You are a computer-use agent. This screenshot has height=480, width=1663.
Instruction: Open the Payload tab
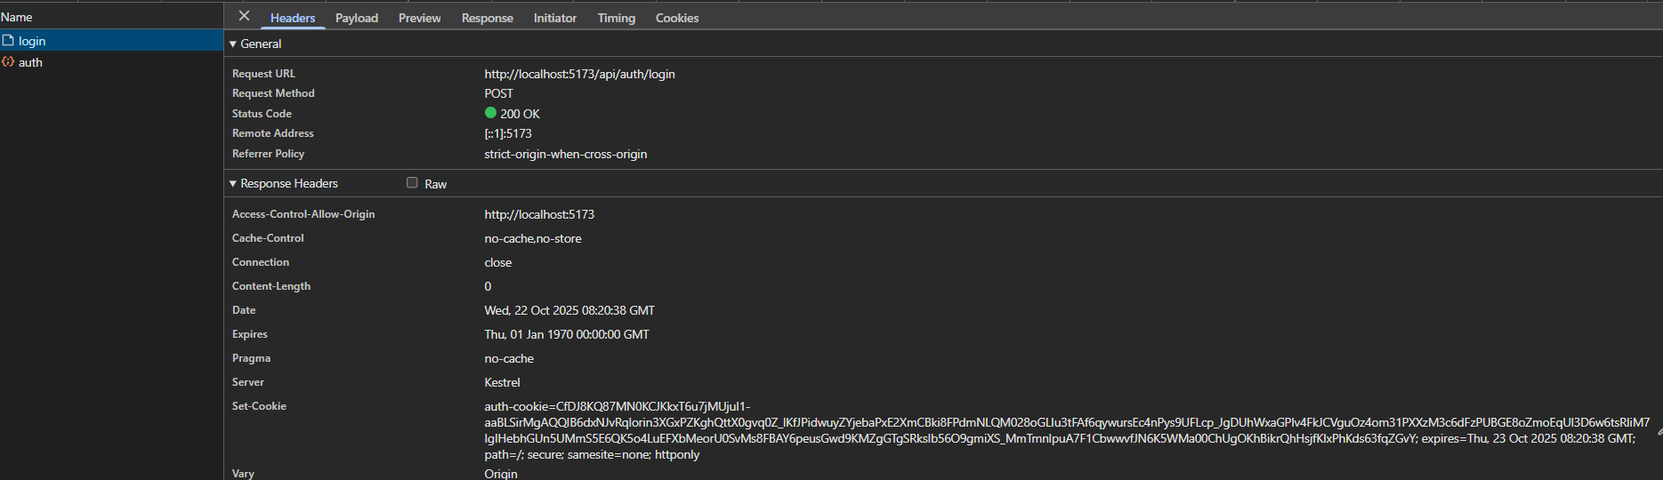point(357,18)
